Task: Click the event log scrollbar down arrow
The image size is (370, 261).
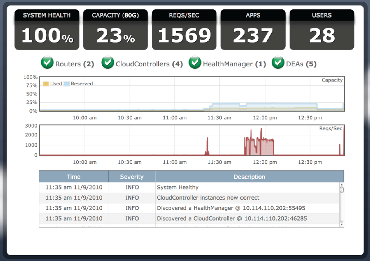Action: 341,223
